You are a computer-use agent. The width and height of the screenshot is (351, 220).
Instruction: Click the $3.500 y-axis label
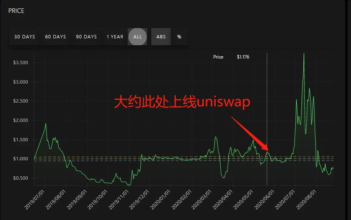tap(21, 63)
